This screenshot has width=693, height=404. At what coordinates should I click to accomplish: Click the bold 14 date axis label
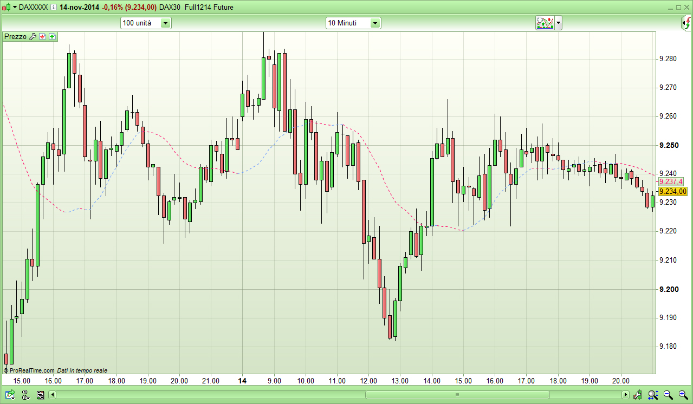242,381
